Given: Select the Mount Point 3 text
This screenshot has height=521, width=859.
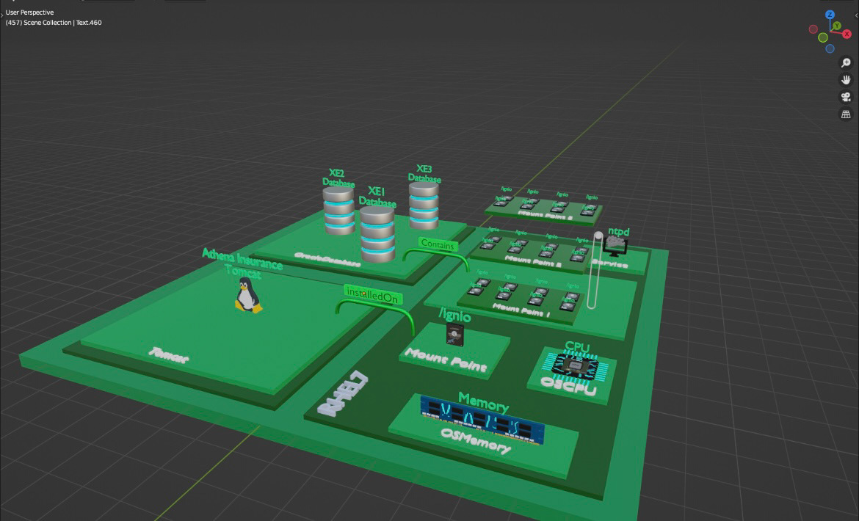Looking at the screenshot, I should [x=545, y=214].
